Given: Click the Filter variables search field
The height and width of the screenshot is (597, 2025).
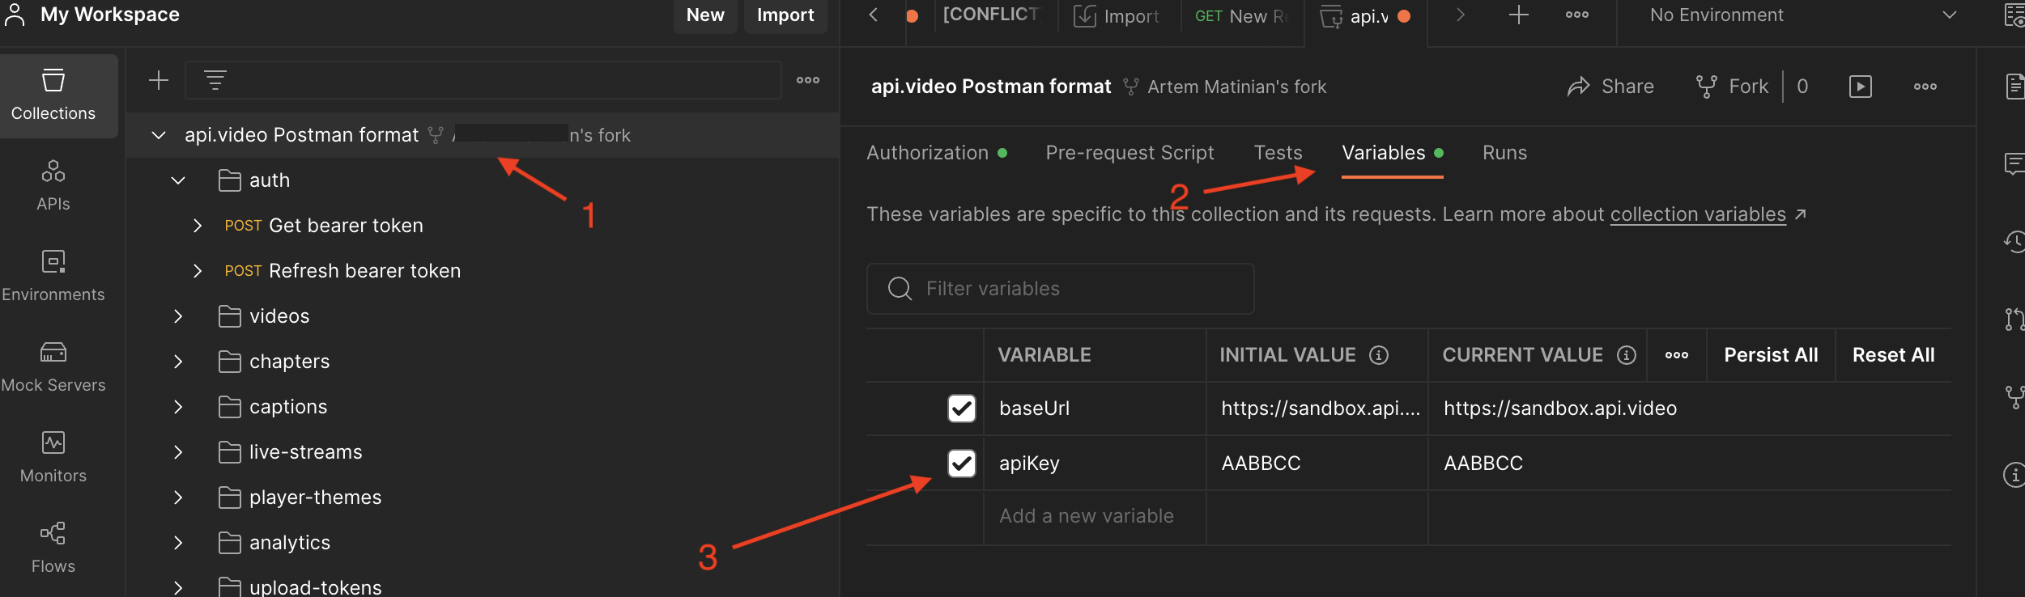Looking at the screenshot, I should point(1060,289).
